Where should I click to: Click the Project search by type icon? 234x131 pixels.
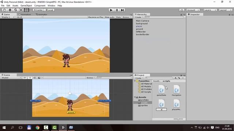[x=175, y=78]
